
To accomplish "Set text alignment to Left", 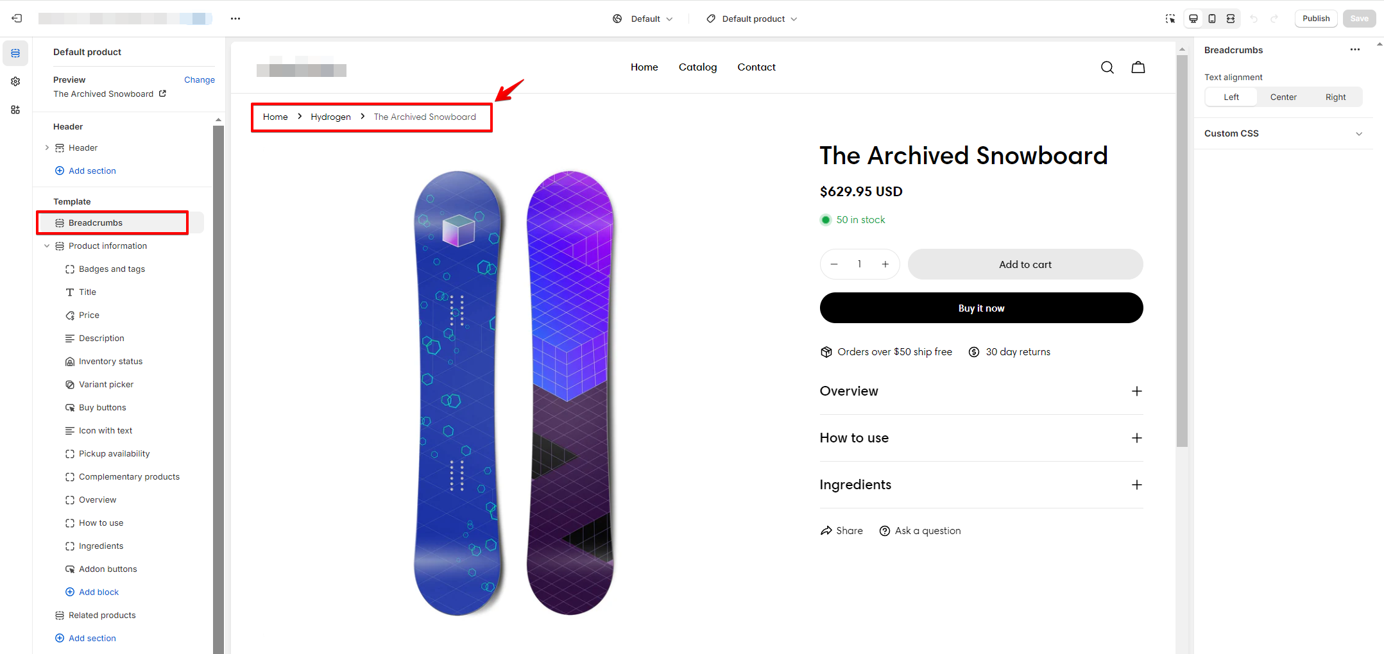I will point(1231,97).
